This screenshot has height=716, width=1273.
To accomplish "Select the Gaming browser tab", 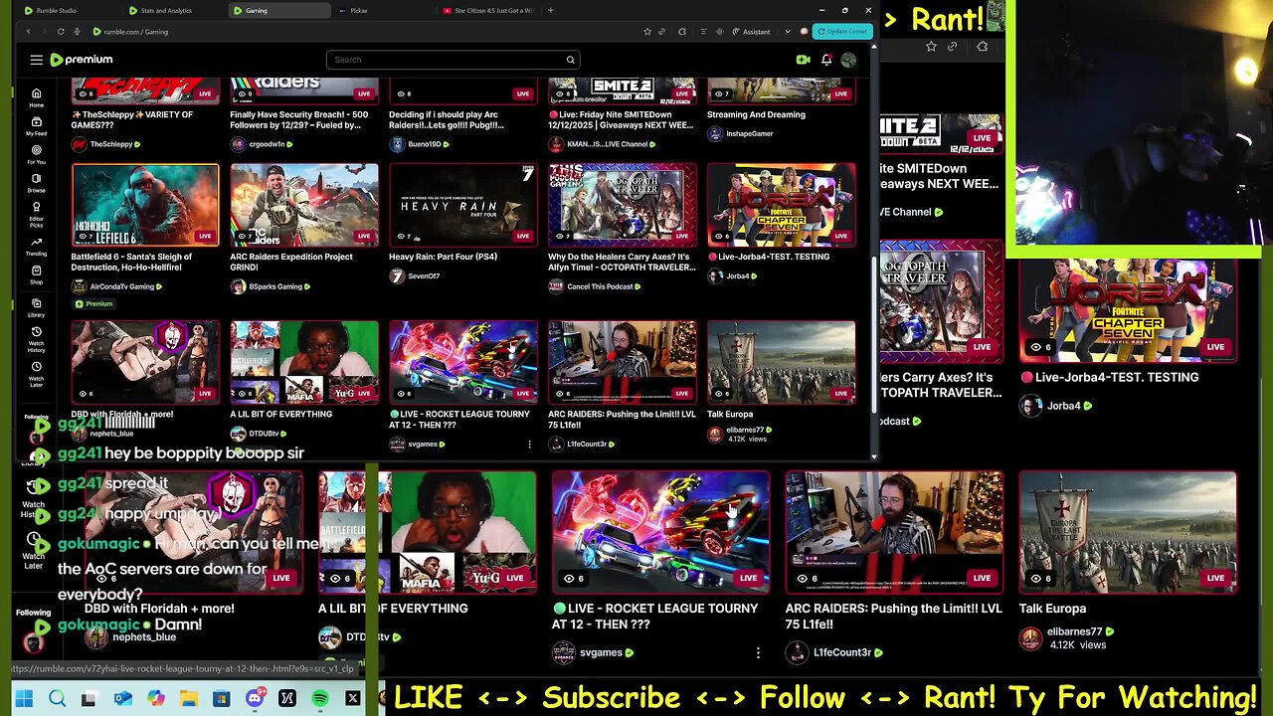I will pyautogui.click(x=278, y=10).
